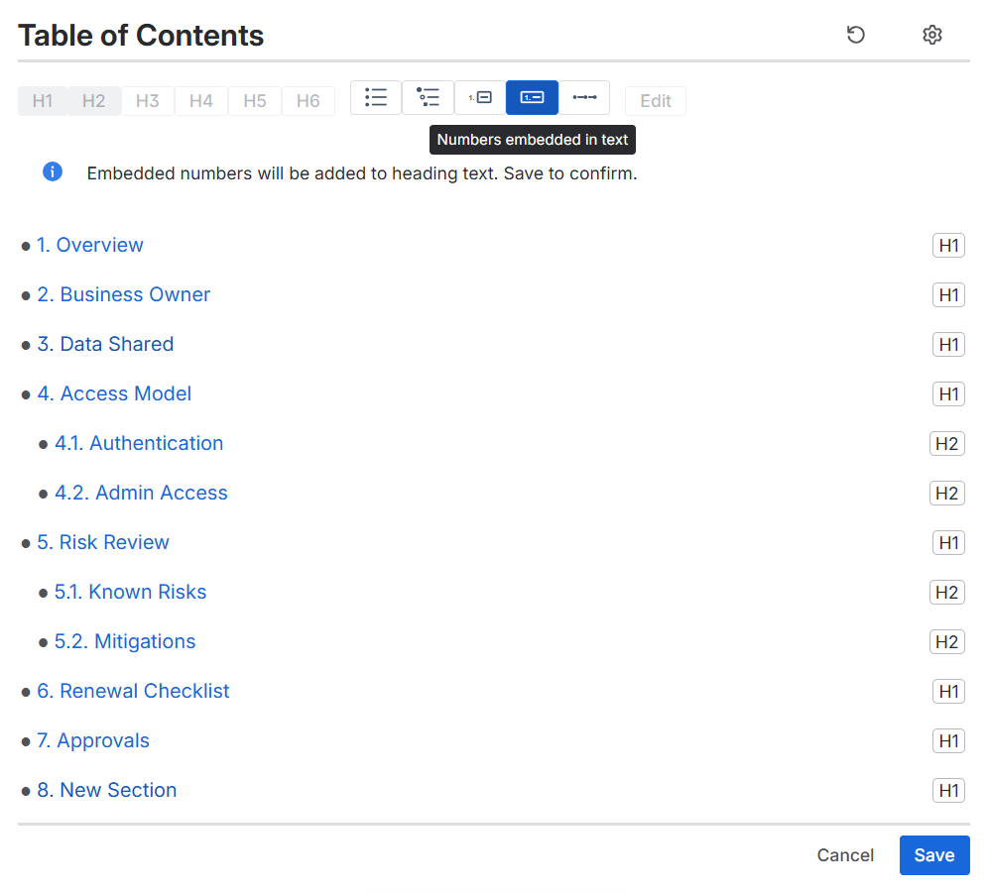
Task: Open the 4.1. Authentication link
Action: click(139, 443)
